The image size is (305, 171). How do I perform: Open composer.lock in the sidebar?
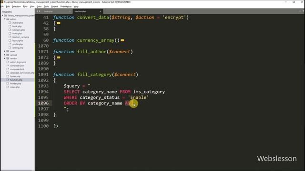click(17, 69)
